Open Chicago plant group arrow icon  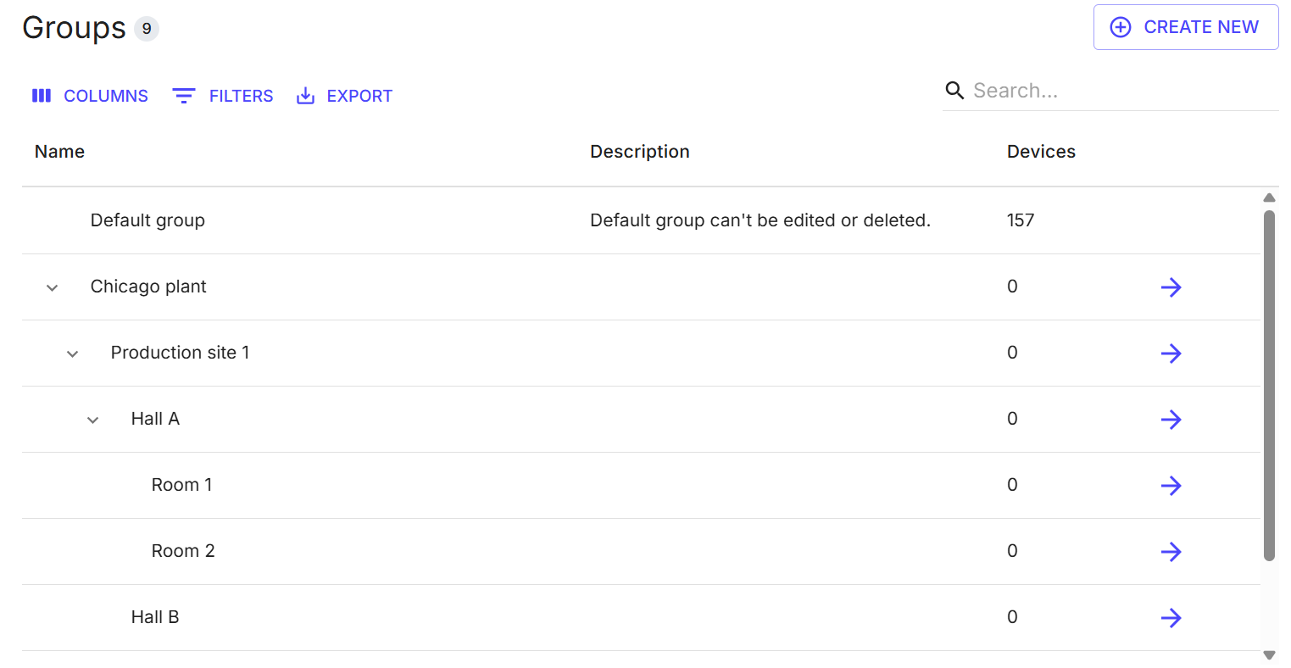(x=1171, y=287)
